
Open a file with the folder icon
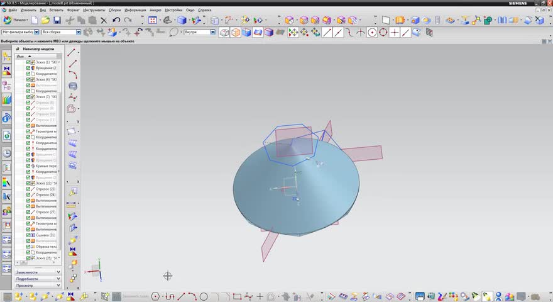45,20
